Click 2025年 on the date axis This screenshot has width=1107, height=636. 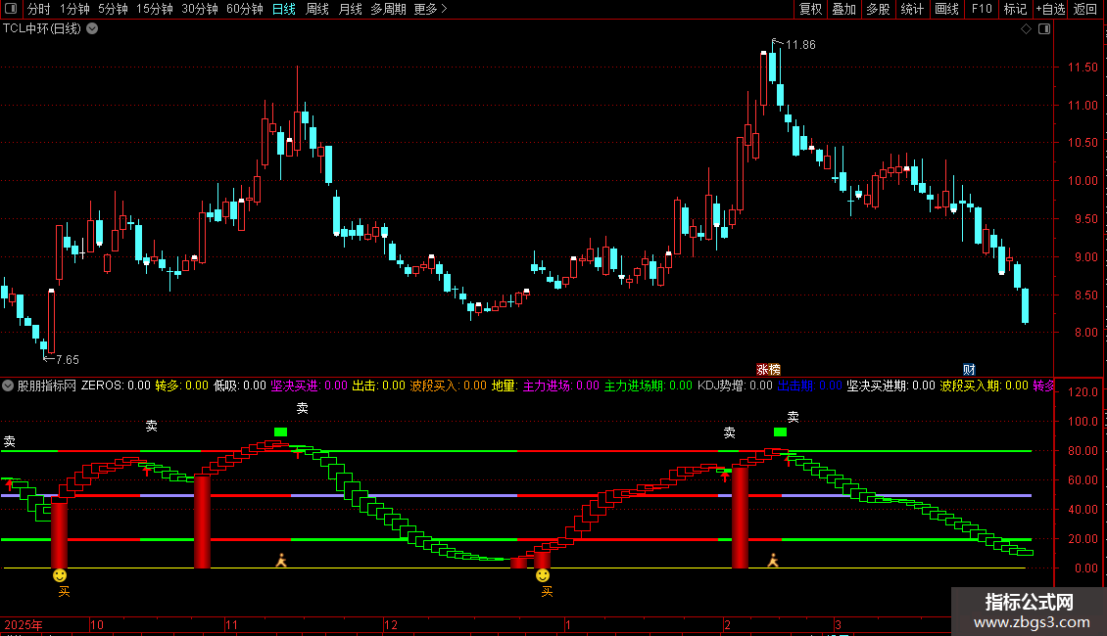coord(24,624)
